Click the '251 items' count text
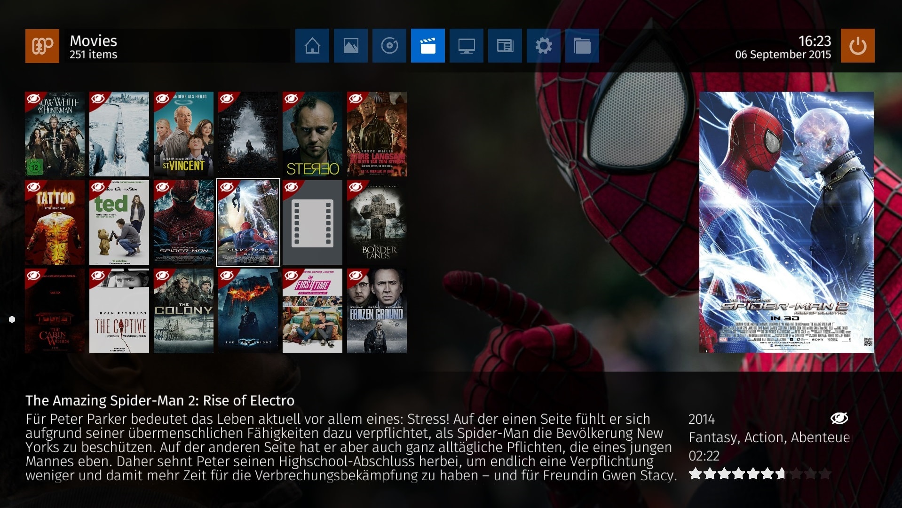This screenshot has height=508, width=902. [93, 55]
